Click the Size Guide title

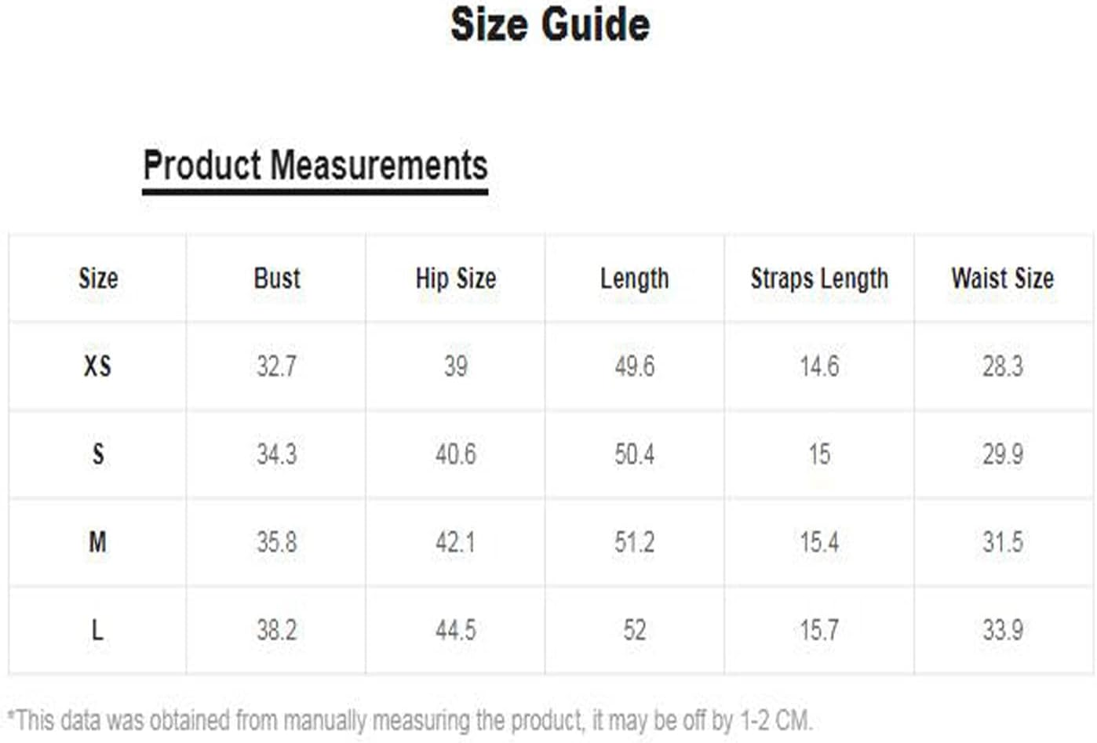click(549, 25)
